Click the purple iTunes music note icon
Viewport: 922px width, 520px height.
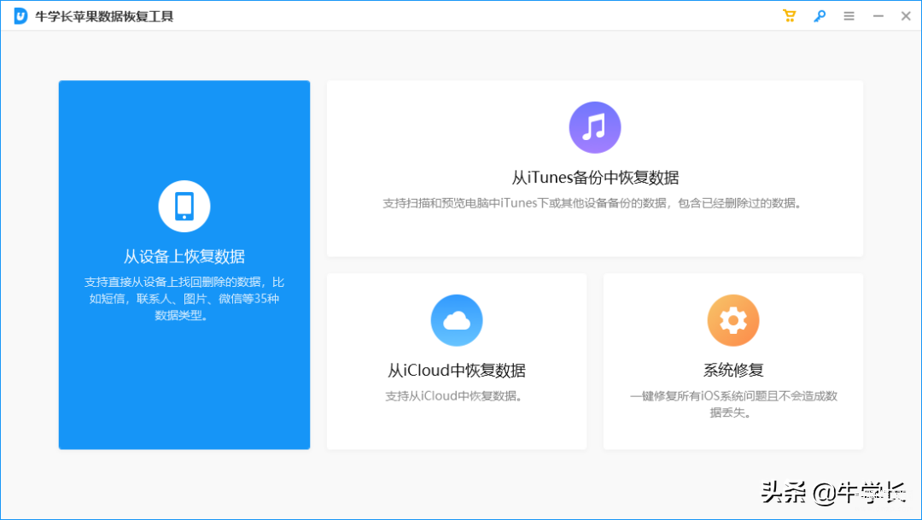(x=594, y=127)
